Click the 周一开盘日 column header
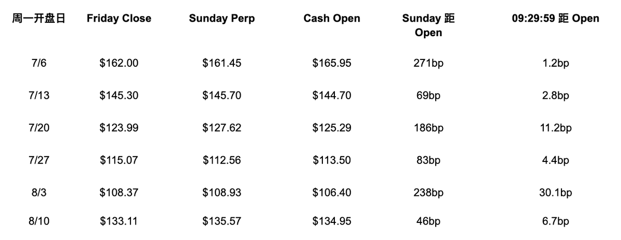 39,19
